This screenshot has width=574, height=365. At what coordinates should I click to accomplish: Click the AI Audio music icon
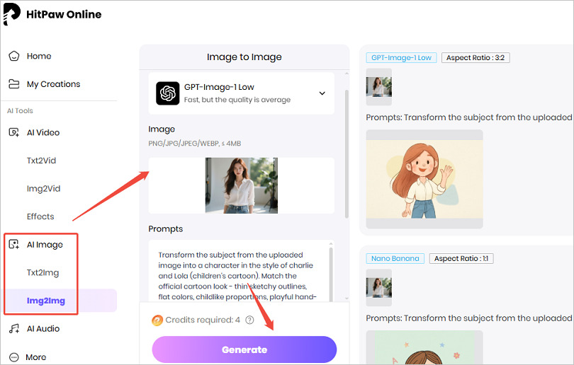coord(14,328)
